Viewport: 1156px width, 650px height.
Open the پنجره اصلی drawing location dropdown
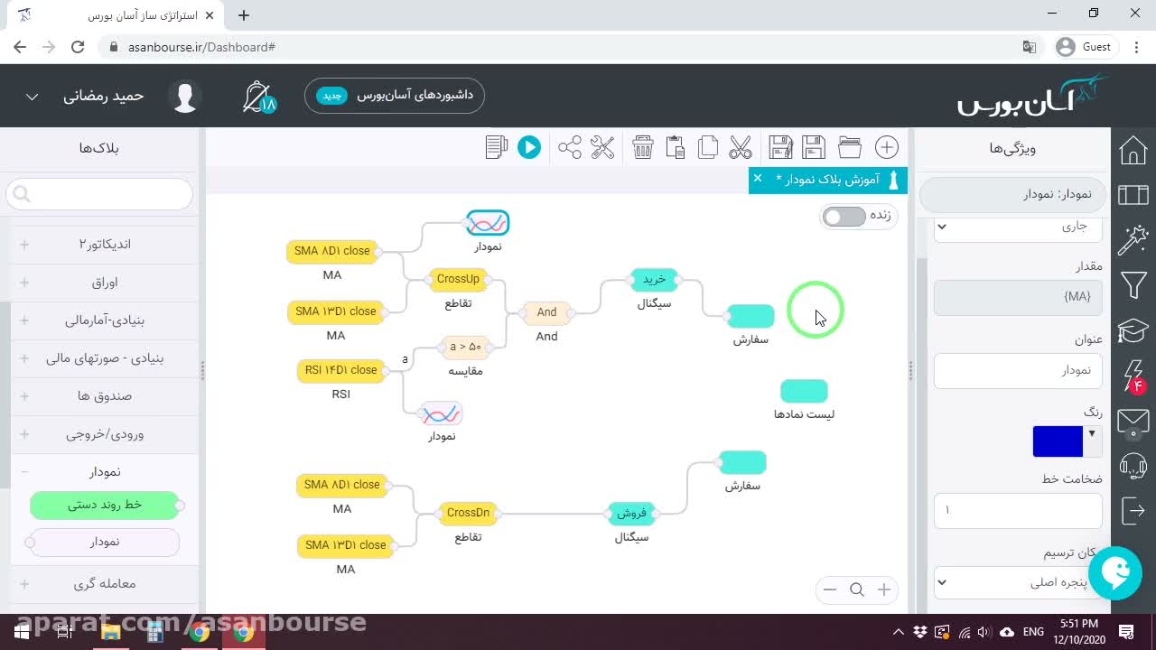[1018, 582]
